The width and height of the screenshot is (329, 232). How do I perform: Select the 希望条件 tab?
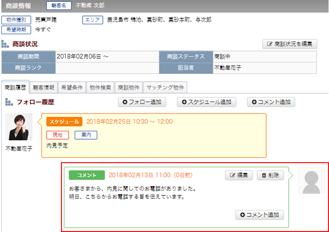(72, 87)
